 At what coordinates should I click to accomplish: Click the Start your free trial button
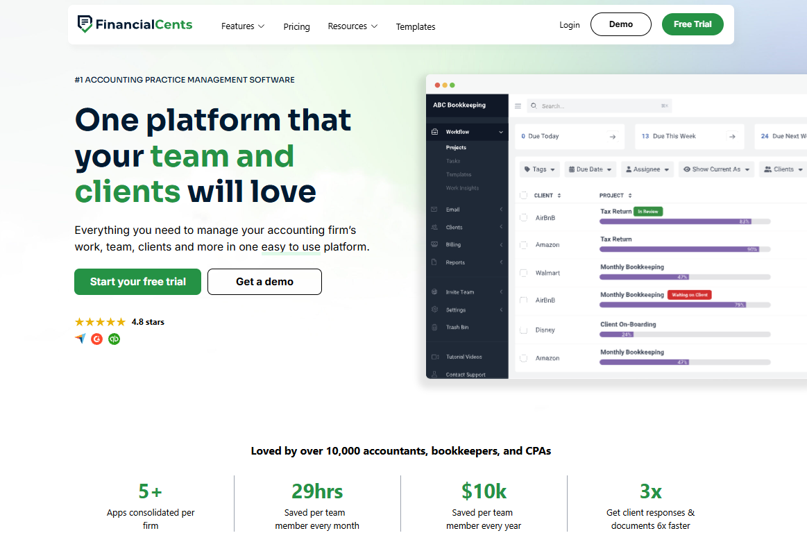click(137, 282)
